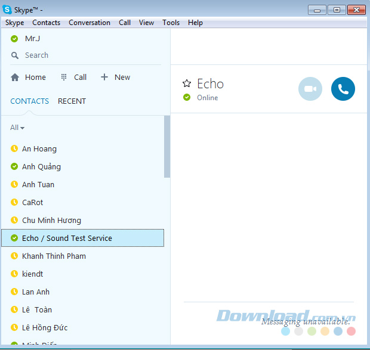Click the contact list scrollbar thumb
Viewport: 370px width, 350px height.
(x=167, y=146)
